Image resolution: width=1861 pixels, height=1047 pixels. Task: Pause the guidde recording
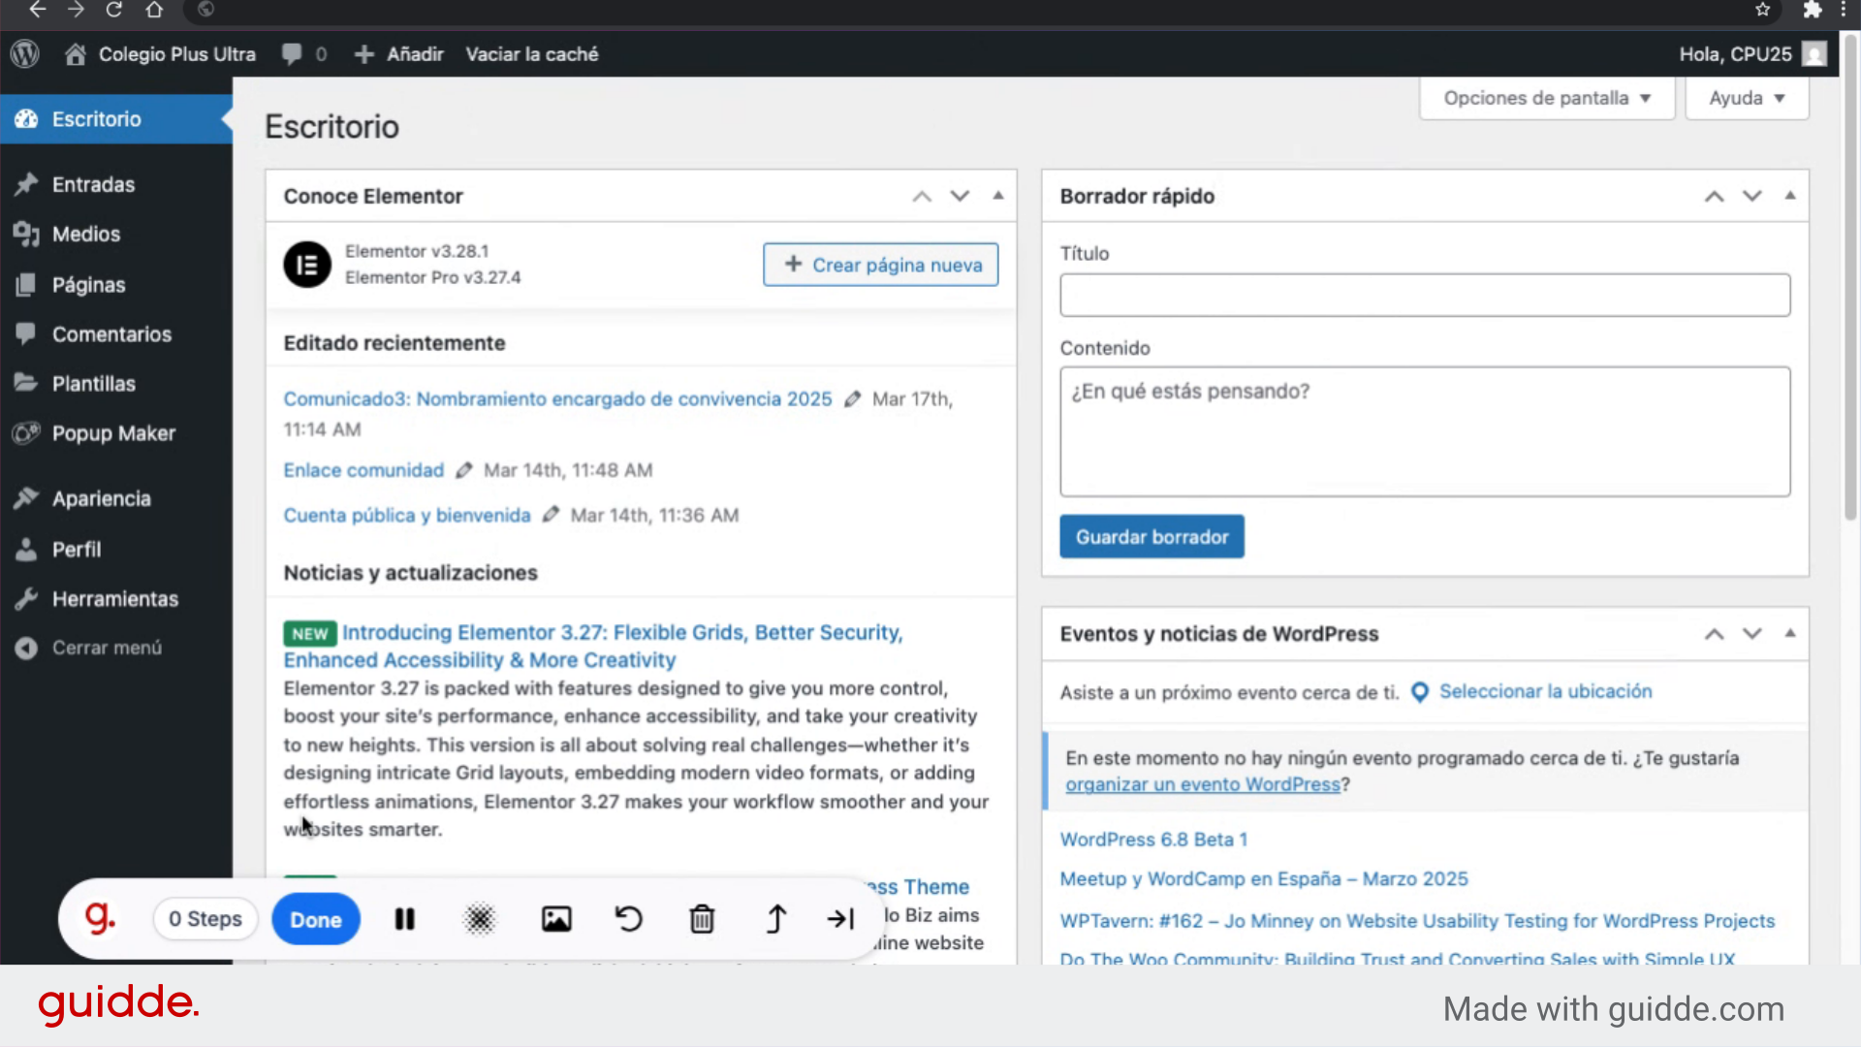tap(405, 919)
